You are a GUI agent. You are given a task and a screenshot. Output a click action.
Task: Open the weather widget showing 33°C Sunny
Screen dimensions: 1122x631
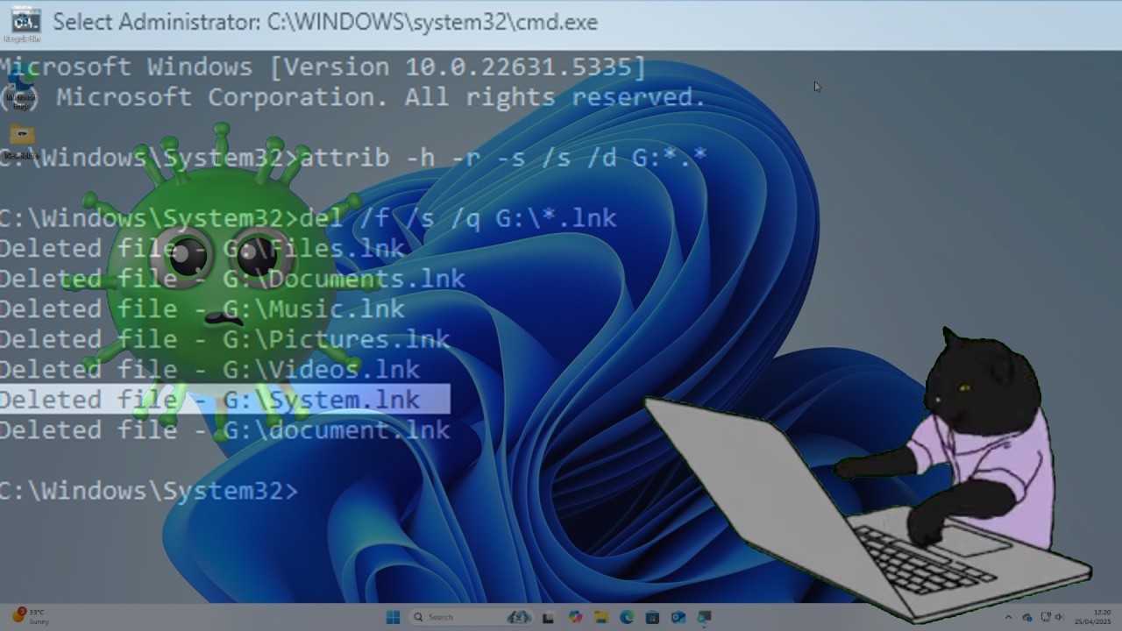(x=31, y=616)
